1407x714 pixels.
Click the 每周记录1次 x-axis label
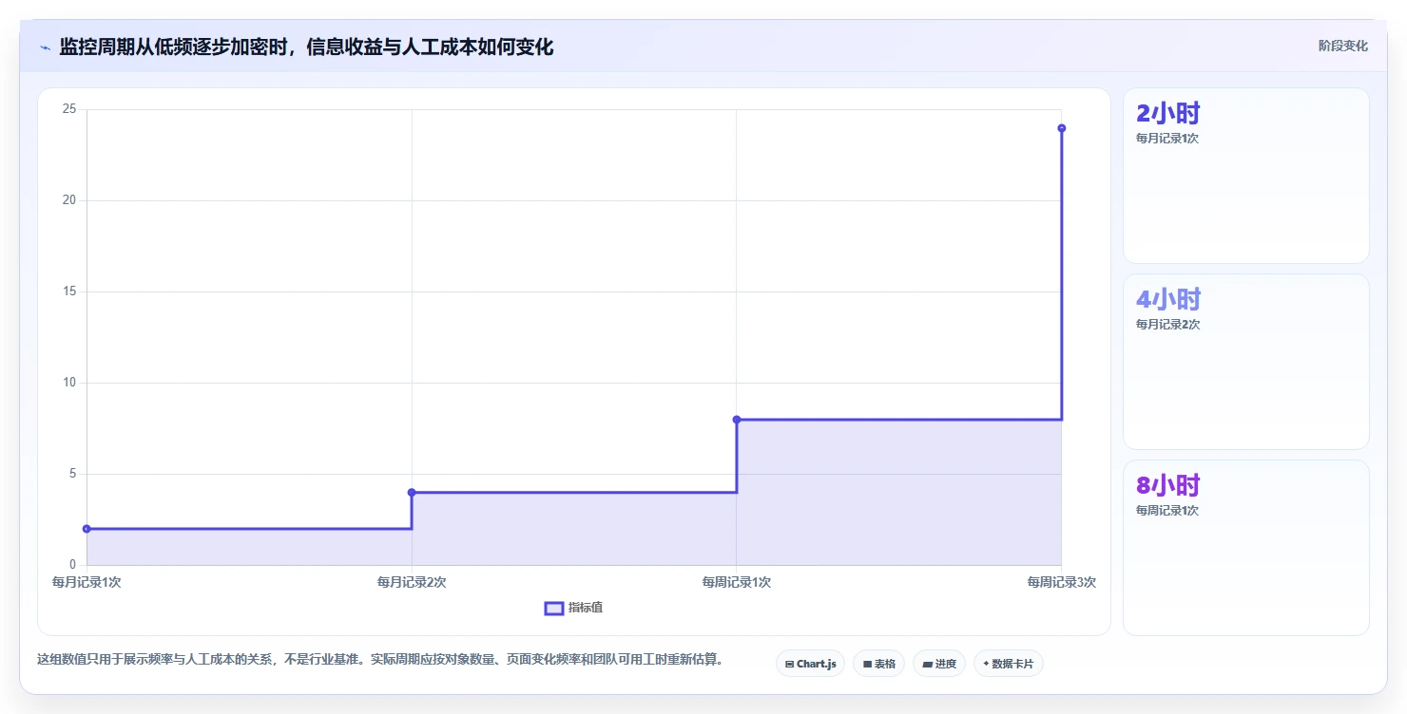tap(737, 582)
